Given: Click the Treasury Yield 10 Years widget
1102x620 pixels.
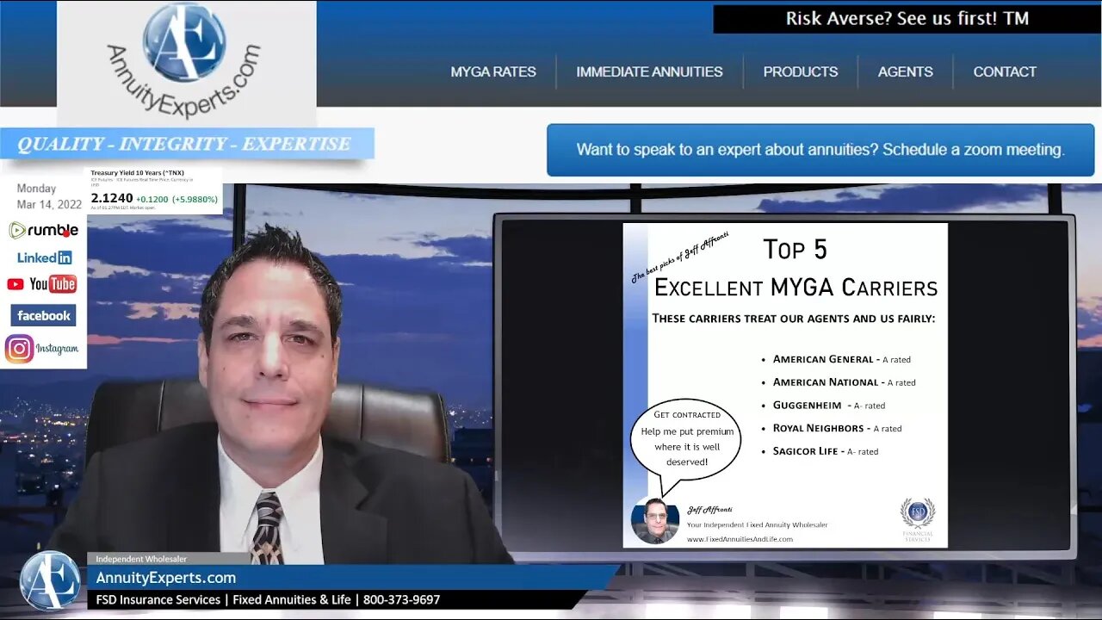Looking at the screenshot, I should [155, 189].
